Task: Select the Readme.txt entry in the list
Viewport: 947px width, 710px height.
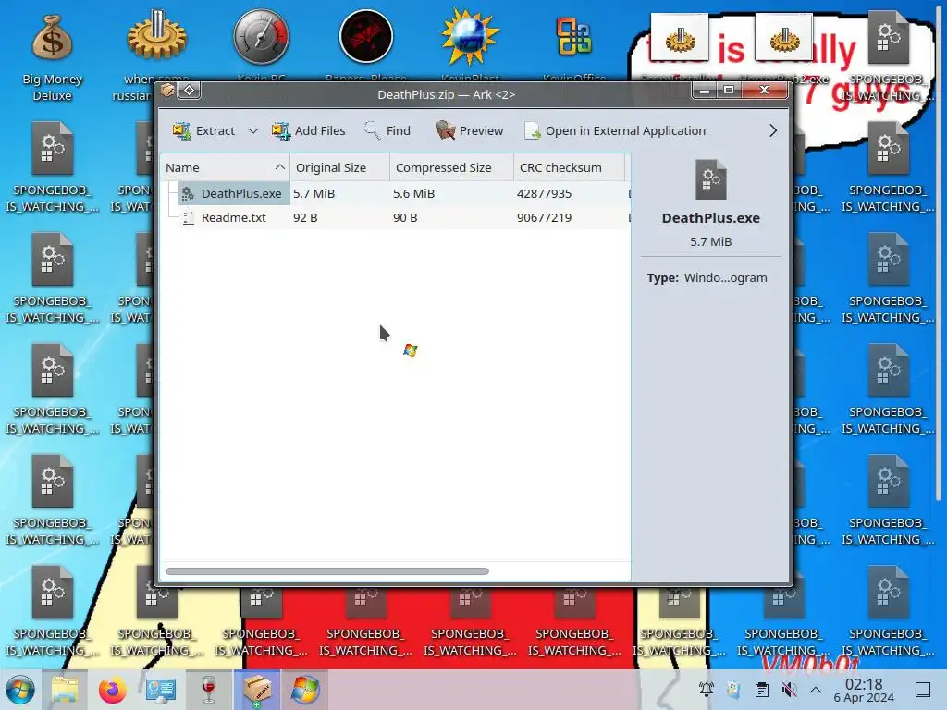Action: tap(233, 218)
